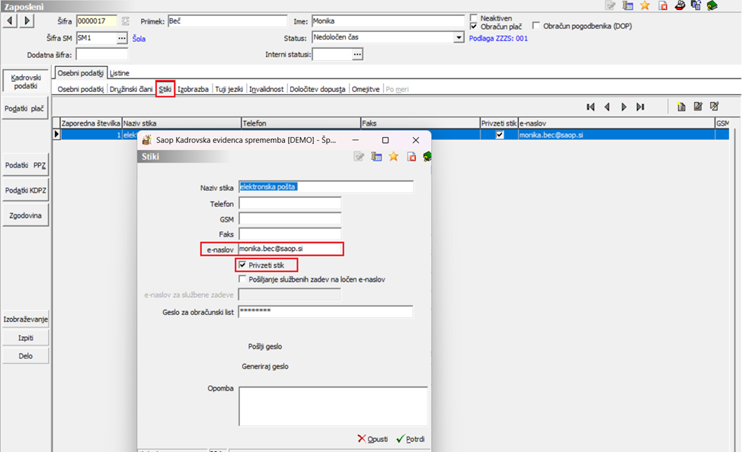Screen dimensions: 742x452
Task: Enable Obračun pogodbenika (DOP) checkbox
Action: pos(536,26)
